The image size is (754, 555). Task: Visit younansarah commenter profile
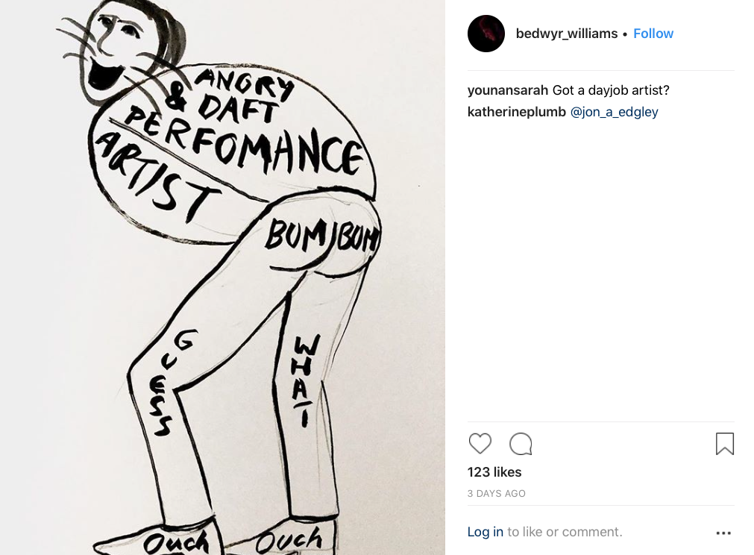click(x=507, y=90)
